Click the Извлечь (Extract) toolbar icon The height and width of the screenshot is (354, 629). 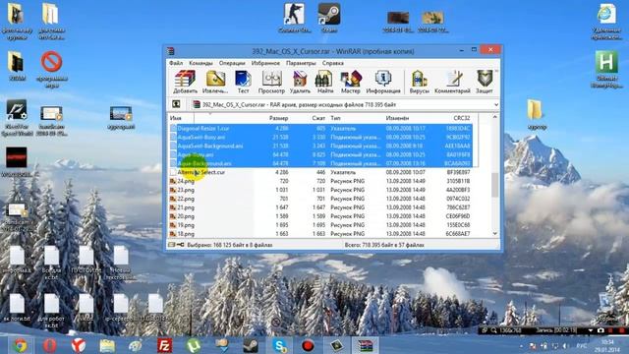click(215, 82)
